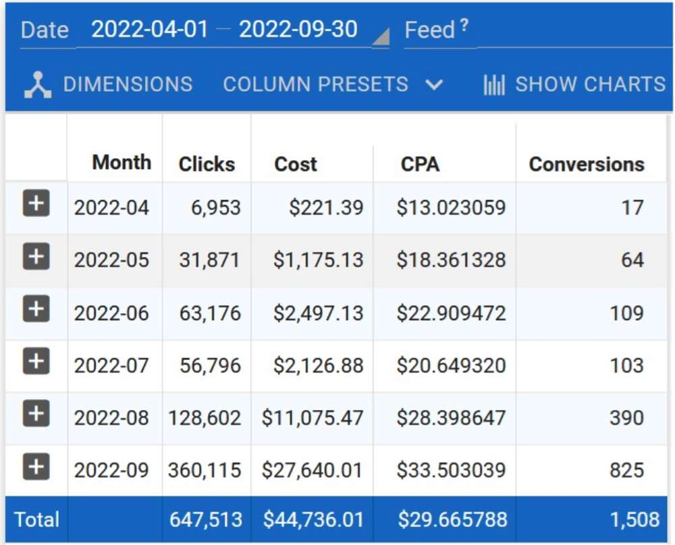Click the SHOW CHARTS menu entry
Image resolution: width=675 pixels, height=545 pixels.
(589, 84)
